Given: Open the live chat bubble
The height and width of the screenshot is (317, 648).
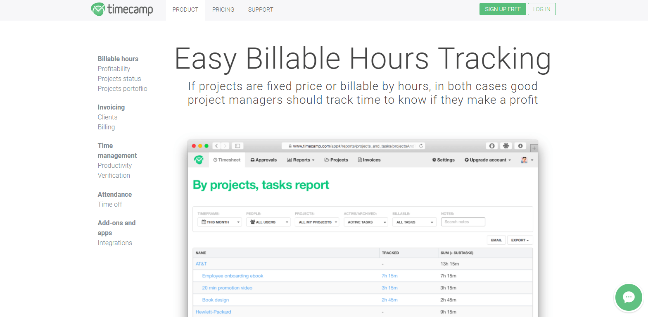Looking at the screenshot, I should click(629, 297).
